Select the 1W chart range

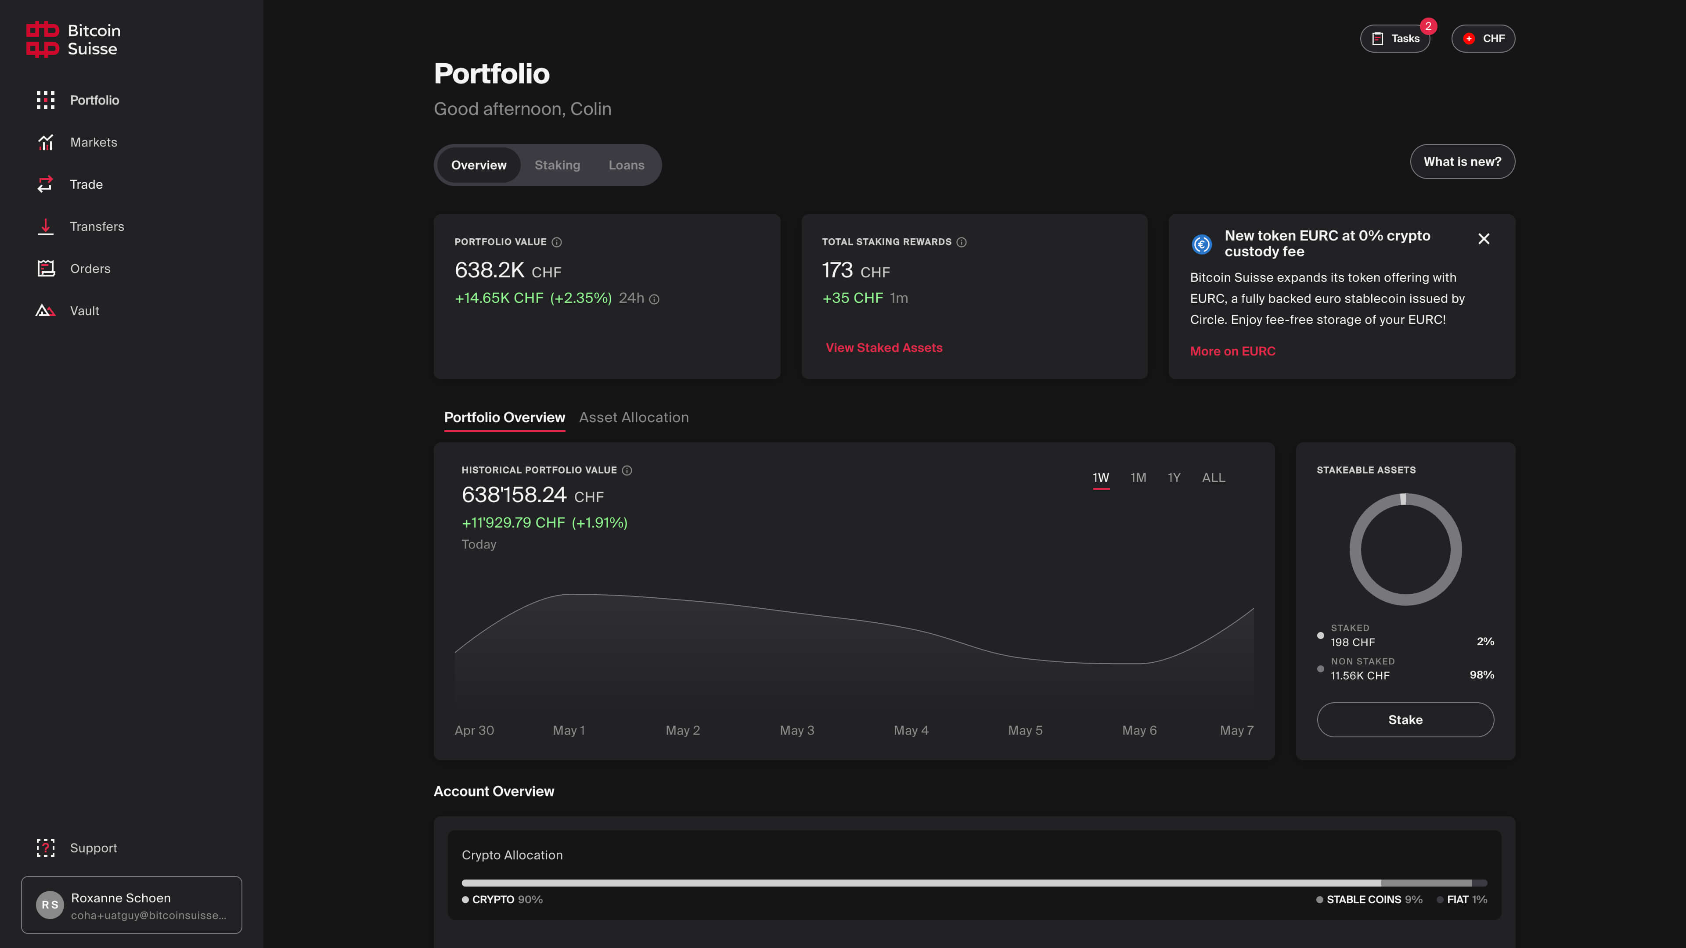coord(1101,478)
